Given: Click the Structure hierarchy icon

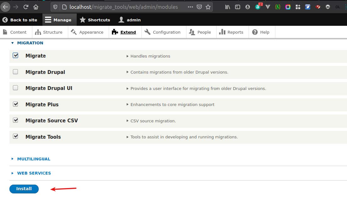Looking at the screenshot, I should (x=38, y=32).
